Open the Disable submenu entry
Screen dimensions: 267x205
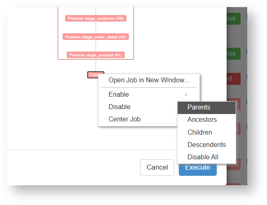click(x=119, y=107)
